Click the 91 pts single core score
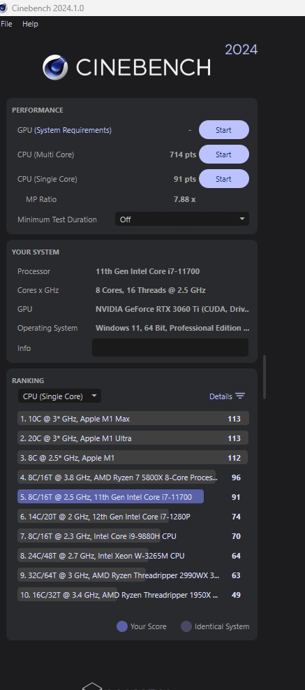The image size is (305, 690). (x=185, y=179)
